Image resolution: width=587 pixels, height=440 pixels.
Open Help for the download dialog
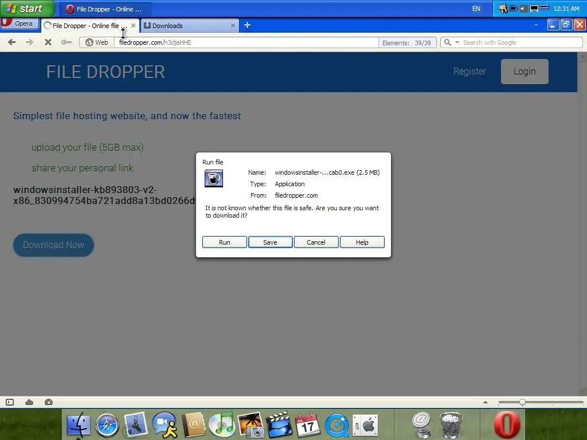coord(362,242)
